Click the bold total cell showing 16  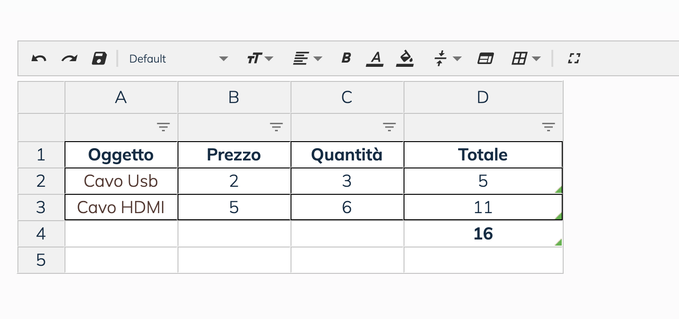tap(483, 234)
